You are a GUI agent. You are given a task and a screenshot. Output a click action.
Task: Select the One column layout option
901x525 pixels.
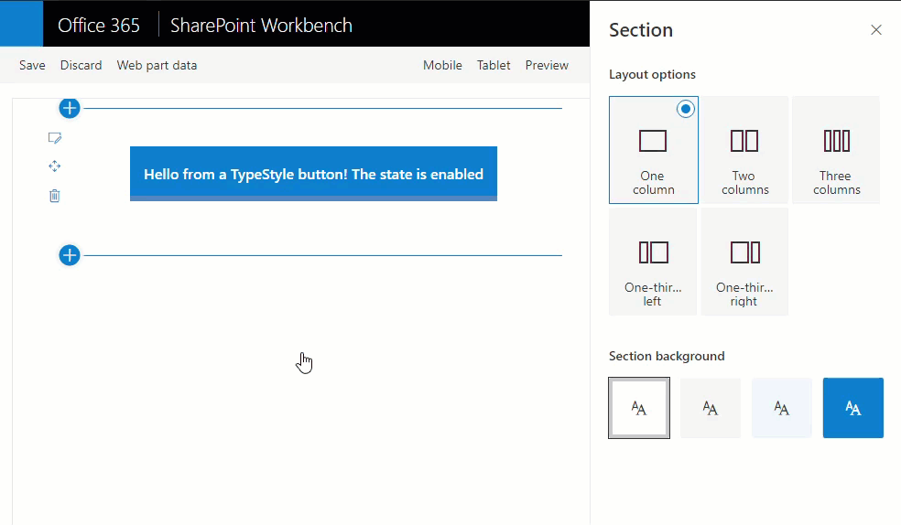point(653,150)
